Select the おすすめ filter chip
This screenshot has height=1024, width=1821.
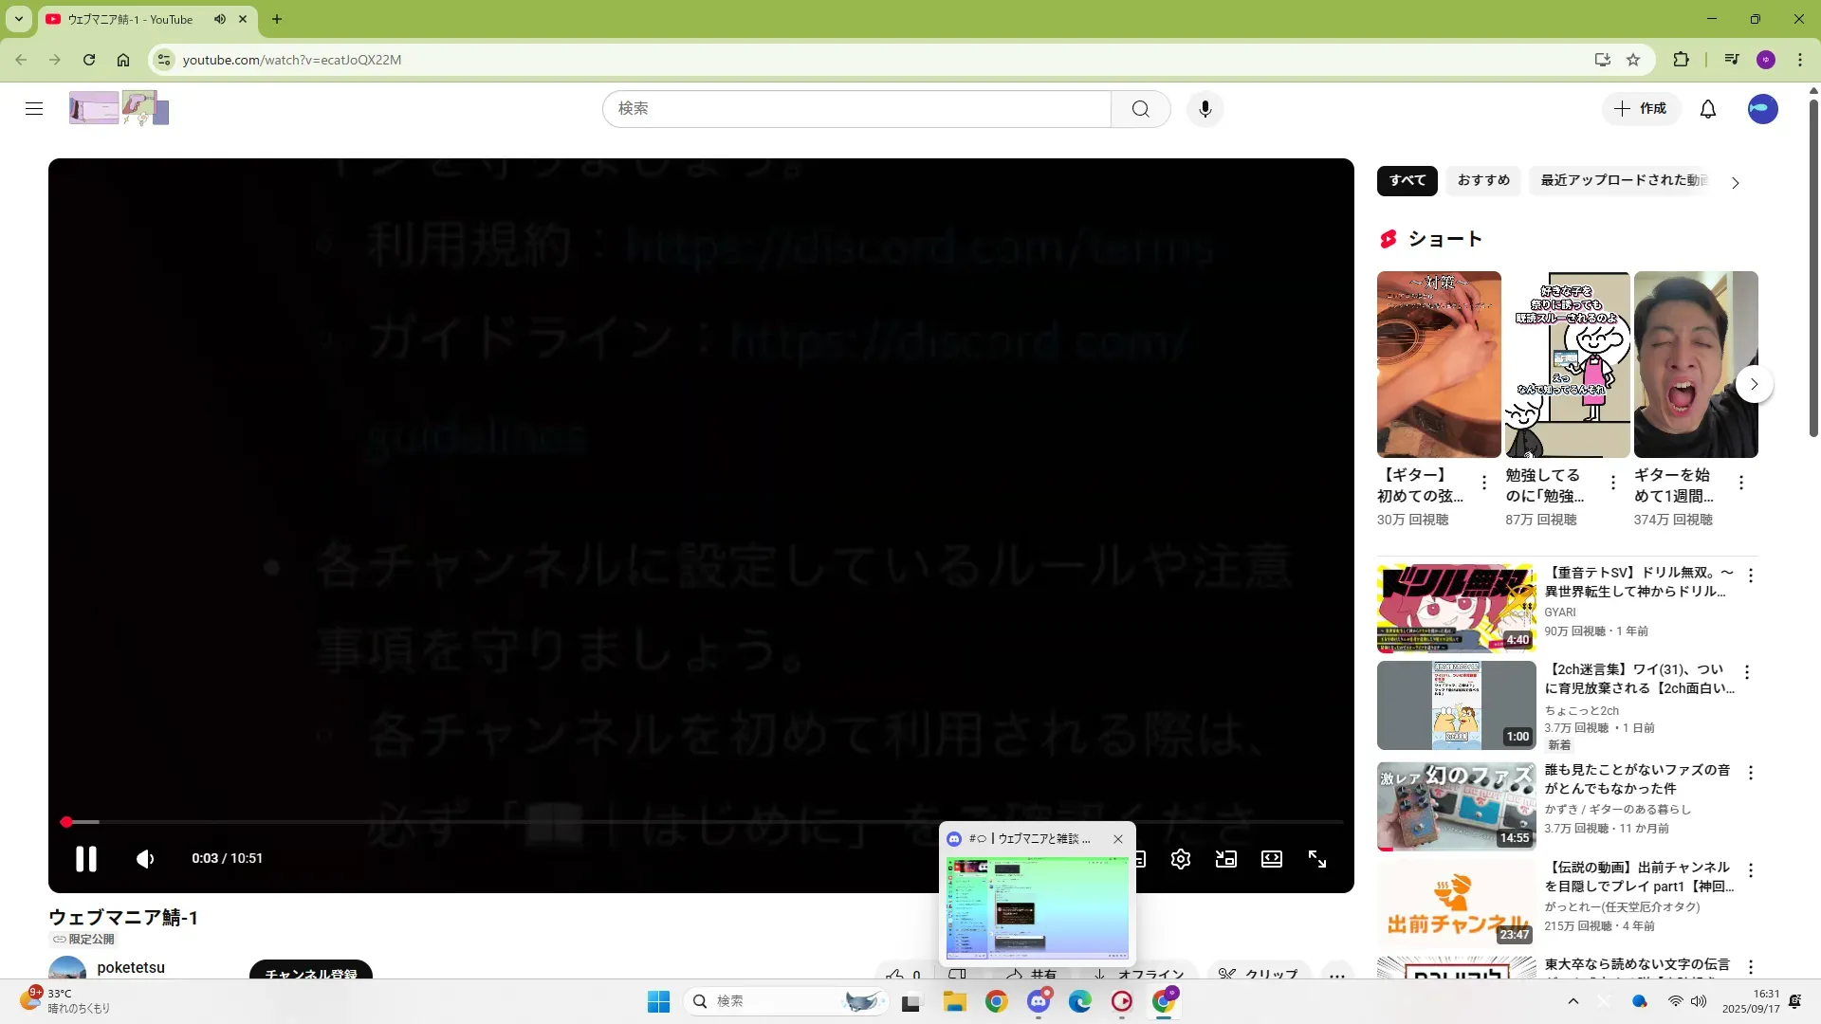[x=1482, y=180]
